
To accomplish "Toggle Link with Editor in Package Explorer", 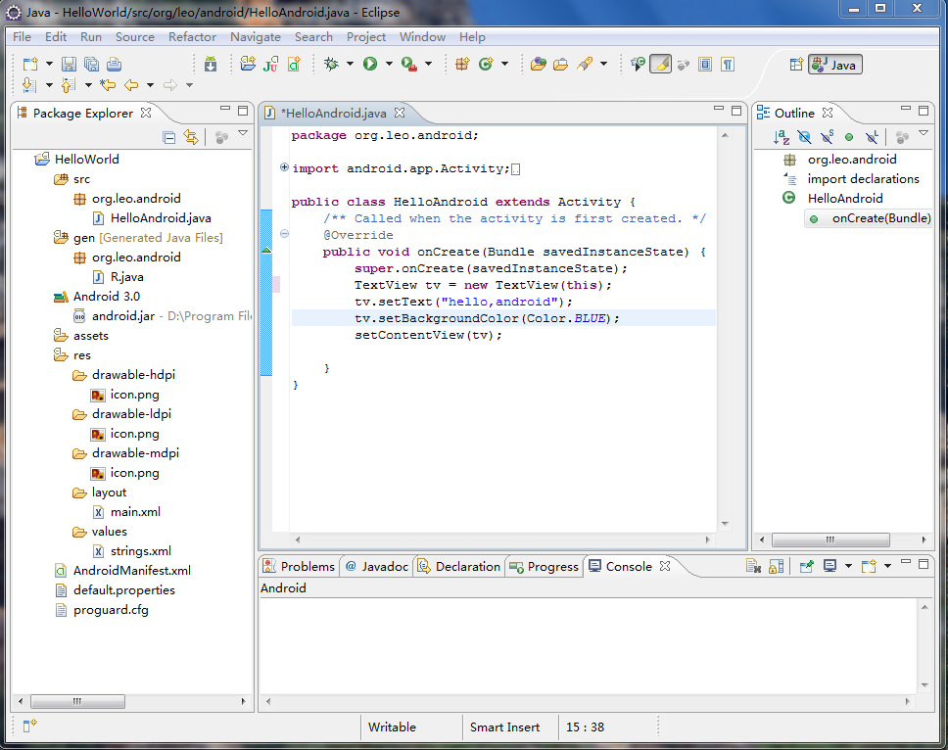I will coord(192,138).
